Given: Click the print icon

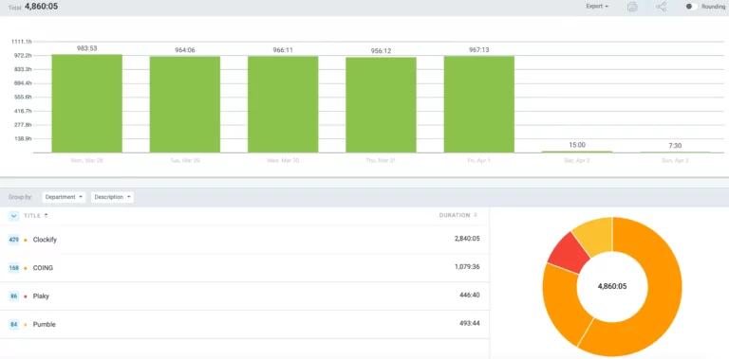Looking at the screenshot, I should click(632, 7).
